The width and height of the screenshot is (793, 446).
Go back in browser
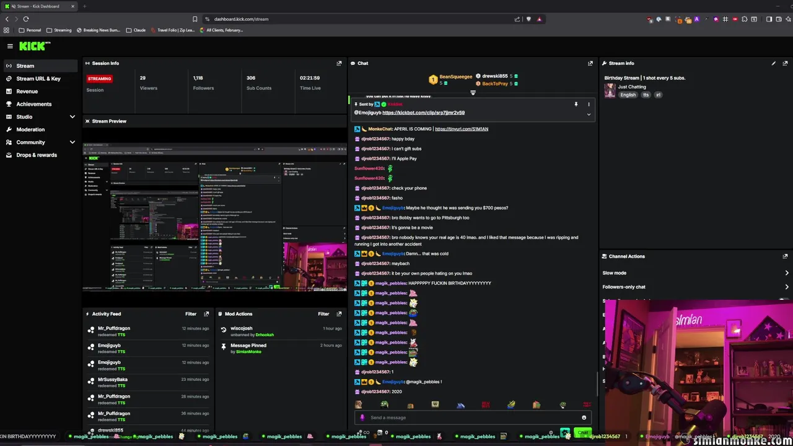tap(7, 19)
